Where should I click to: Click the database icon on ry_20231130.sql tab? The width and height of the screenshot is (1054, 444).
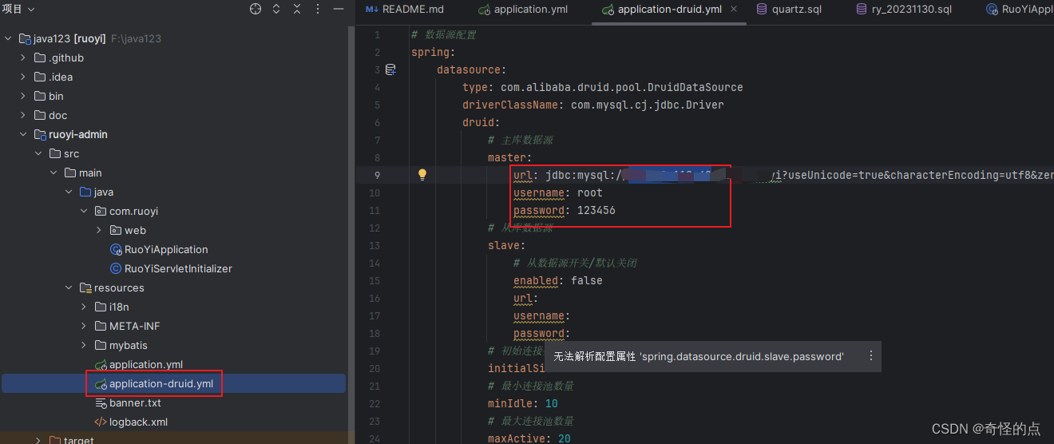click(x=862, y=10)
